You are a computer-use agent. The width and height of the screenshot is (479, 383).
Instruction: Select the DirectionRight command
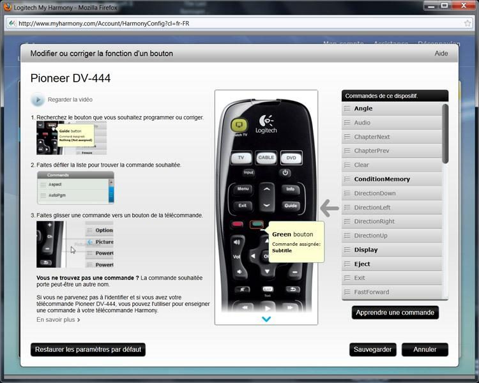pyautogui.click(x=392, y=222)
